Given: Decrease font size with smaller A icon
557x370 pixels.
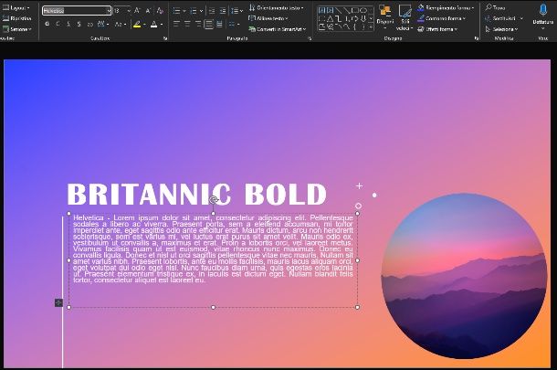Looking at the screenshot, I should [148, 11].
